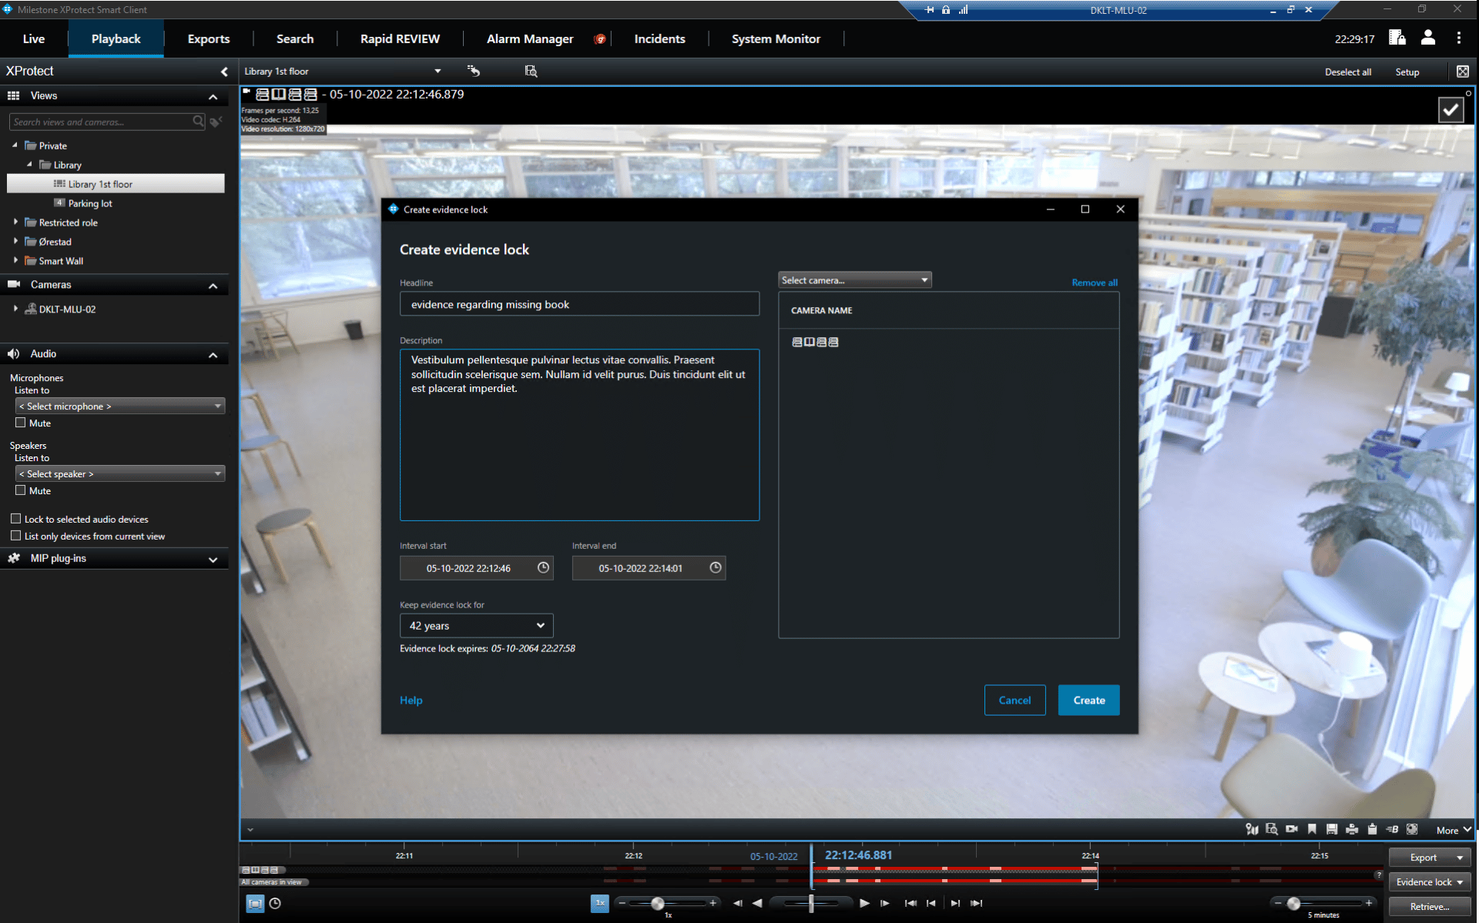The width and height of the screenshot is (1479, 923).
Task: Open the clock interval icon for Interval start
Action: tap(543, 568)
